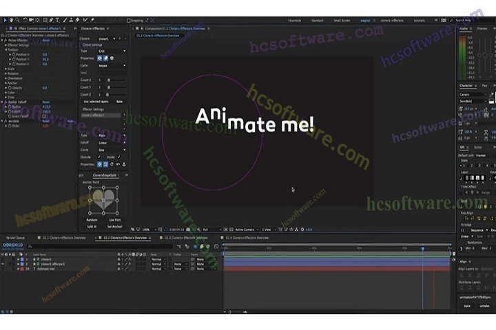
Task: Select the Clone Stamp tool
Action: click(x=71, y=20)
